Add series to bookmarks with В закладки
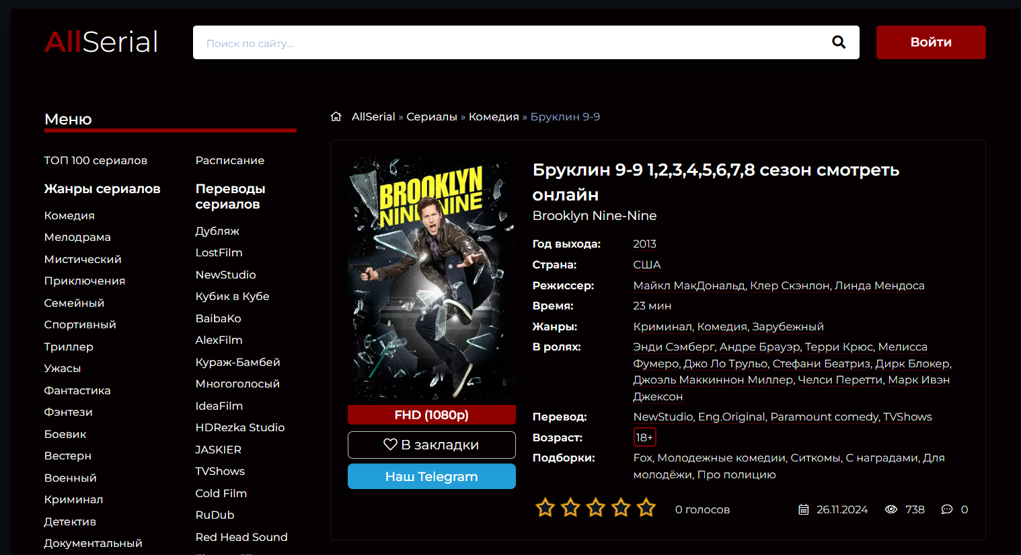The width and height of the screenshot is (1021, 555). [x=431, y=445]
